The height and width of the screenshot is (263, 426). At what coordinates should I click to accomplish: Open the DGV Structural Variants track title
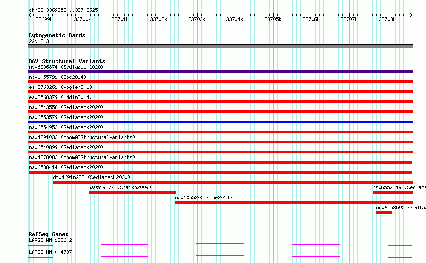point(67,61)
